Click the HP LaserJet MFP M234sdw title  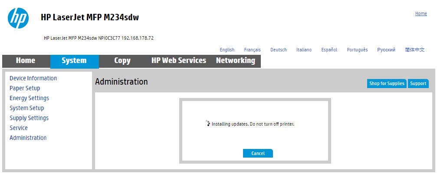(x=90, y=17)
